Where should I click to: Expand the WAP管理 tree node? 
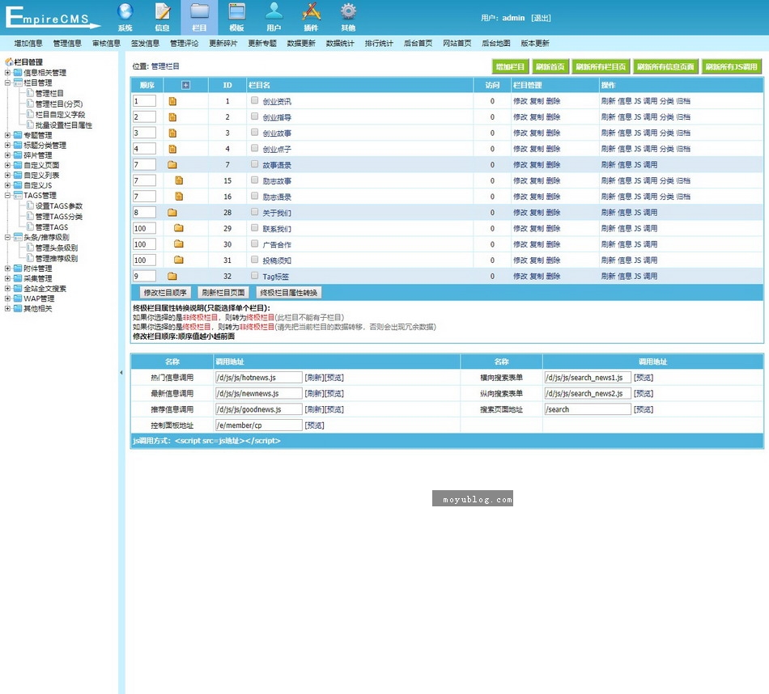pyautogui.click(x=7, y=298)
